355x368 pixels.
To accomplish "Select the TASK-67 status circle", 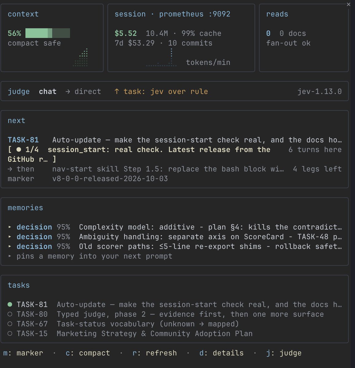I will coord(10,324).
